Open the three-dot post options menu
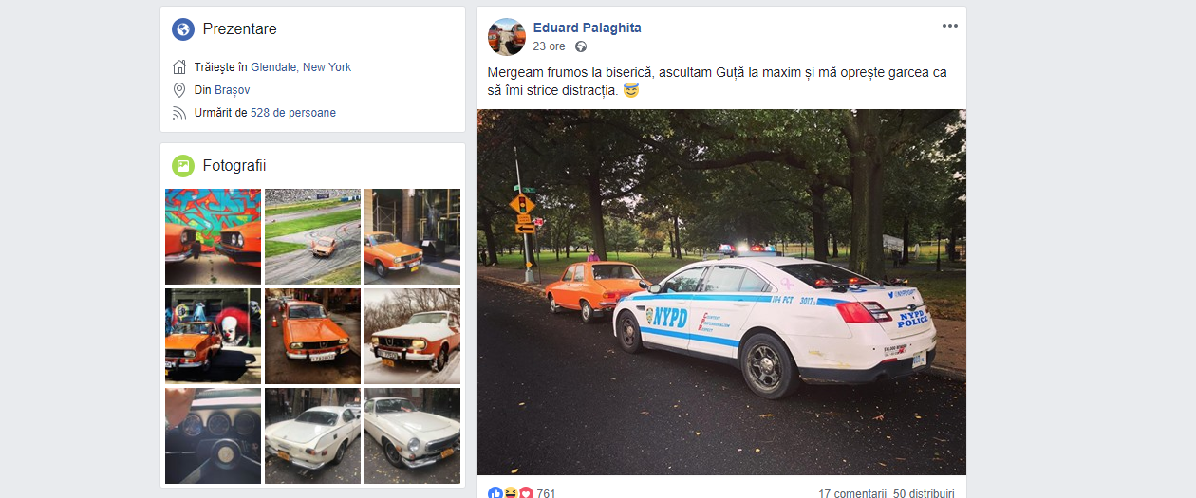 [950, 26]
